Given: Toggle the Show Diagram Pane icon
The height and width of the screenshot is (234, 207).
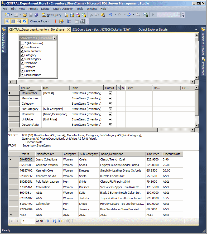Looking at the screenshot, I should pos(7,21).
